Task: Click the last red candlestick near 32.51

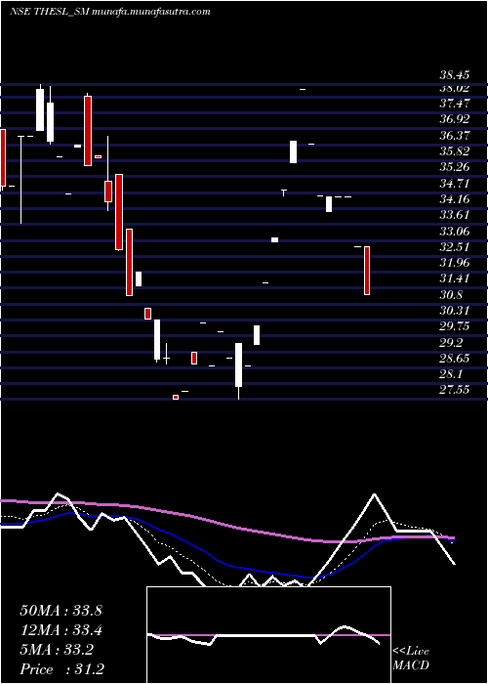Action: pyautogui.click(x=367, y=271)
